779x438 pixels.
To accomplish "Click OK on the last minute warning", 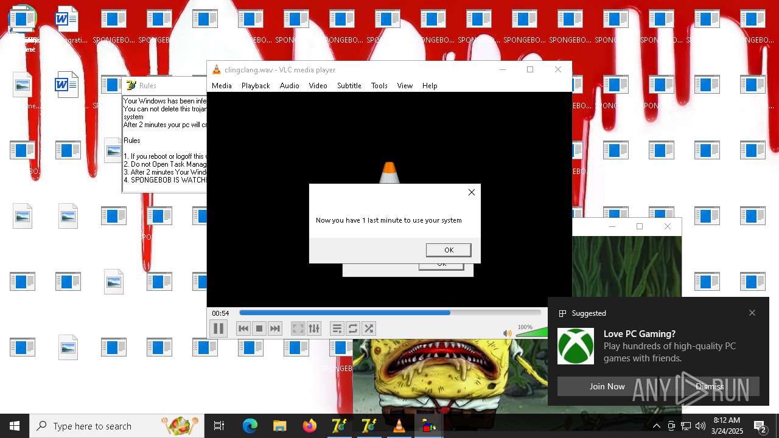I will (x=449, y=250).
